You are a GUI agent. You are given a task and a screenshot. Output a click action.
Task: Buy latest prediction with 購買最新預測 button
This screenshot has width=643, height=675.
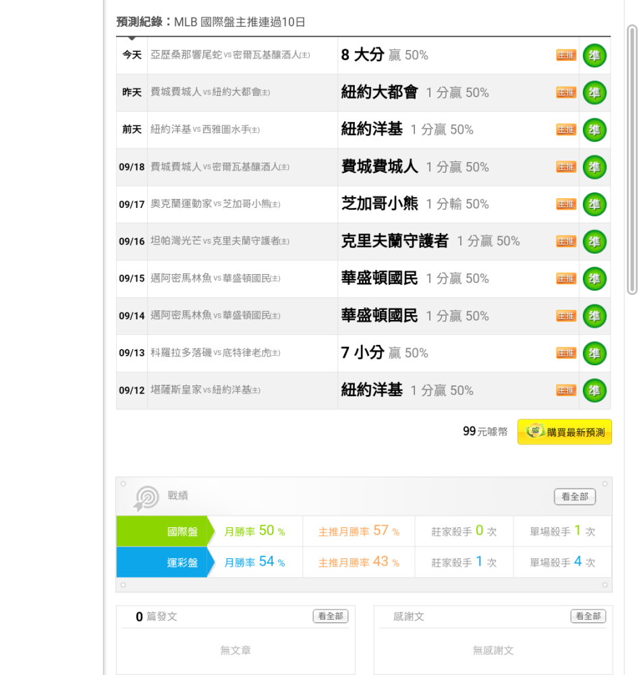(565, 432)
